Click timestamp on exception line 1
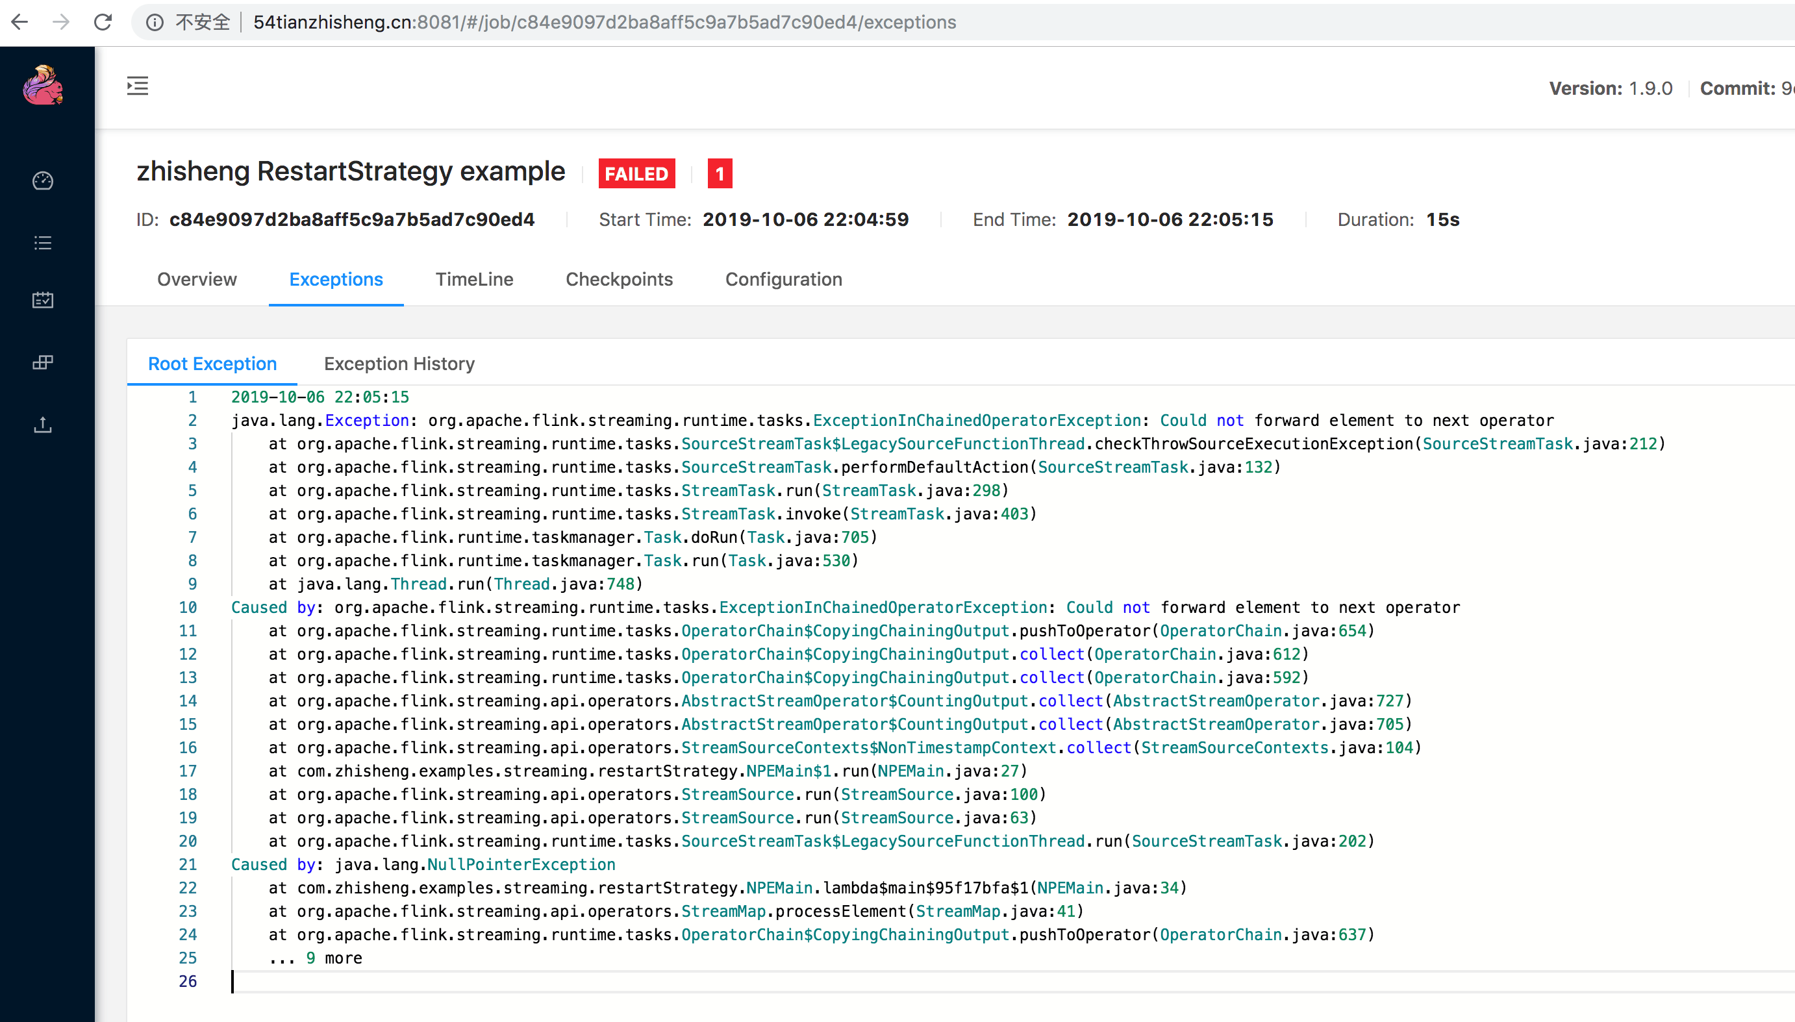 tap(320, 397)
